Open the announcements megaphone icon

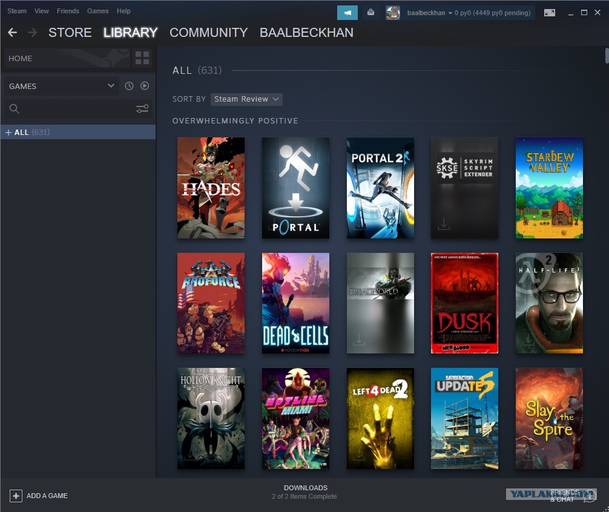coord(347,13)
